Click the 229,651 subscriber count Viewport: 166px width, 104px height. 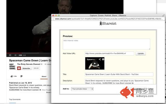[x=36, y=68]
